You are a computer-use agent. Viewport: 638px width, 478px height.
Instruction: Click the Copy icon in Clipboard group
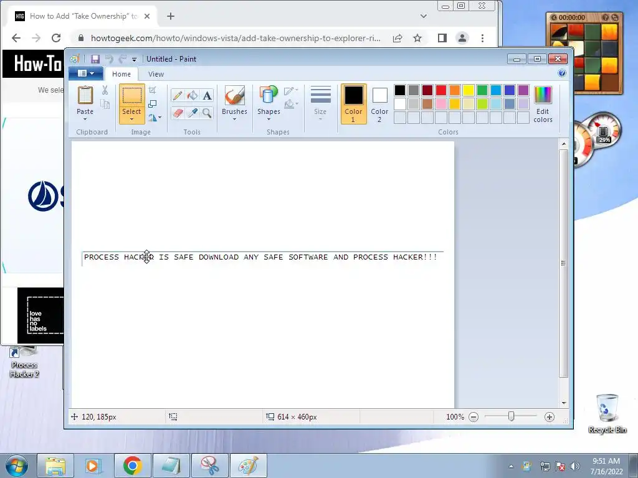coord(105,104)
